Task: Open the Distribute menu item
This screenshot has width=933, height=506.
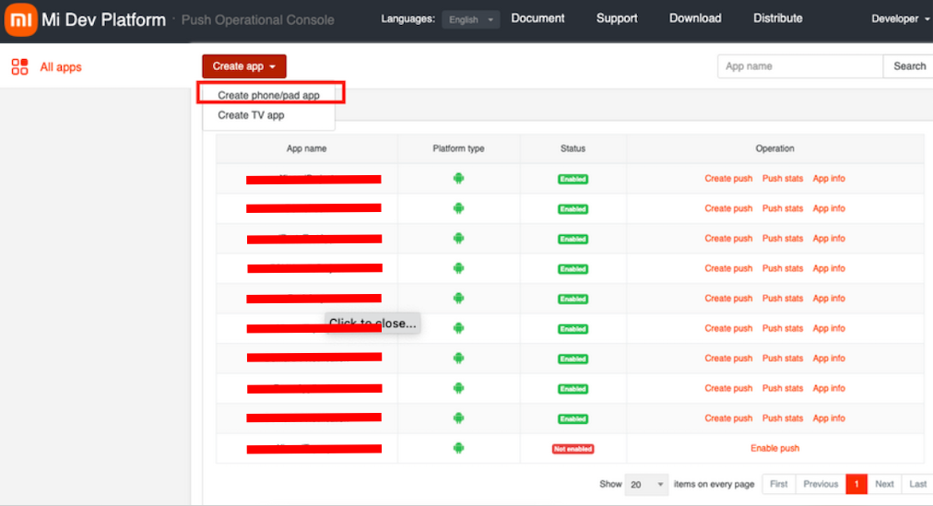Action: click(778, 18)
